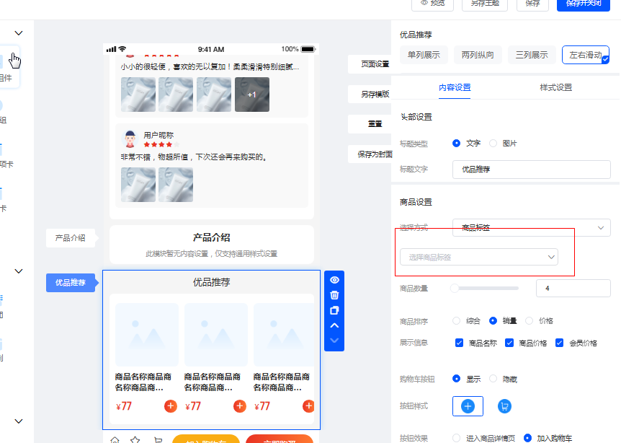
Task: Click the blue 保存并关闭 button
Action: coord(584,4)
